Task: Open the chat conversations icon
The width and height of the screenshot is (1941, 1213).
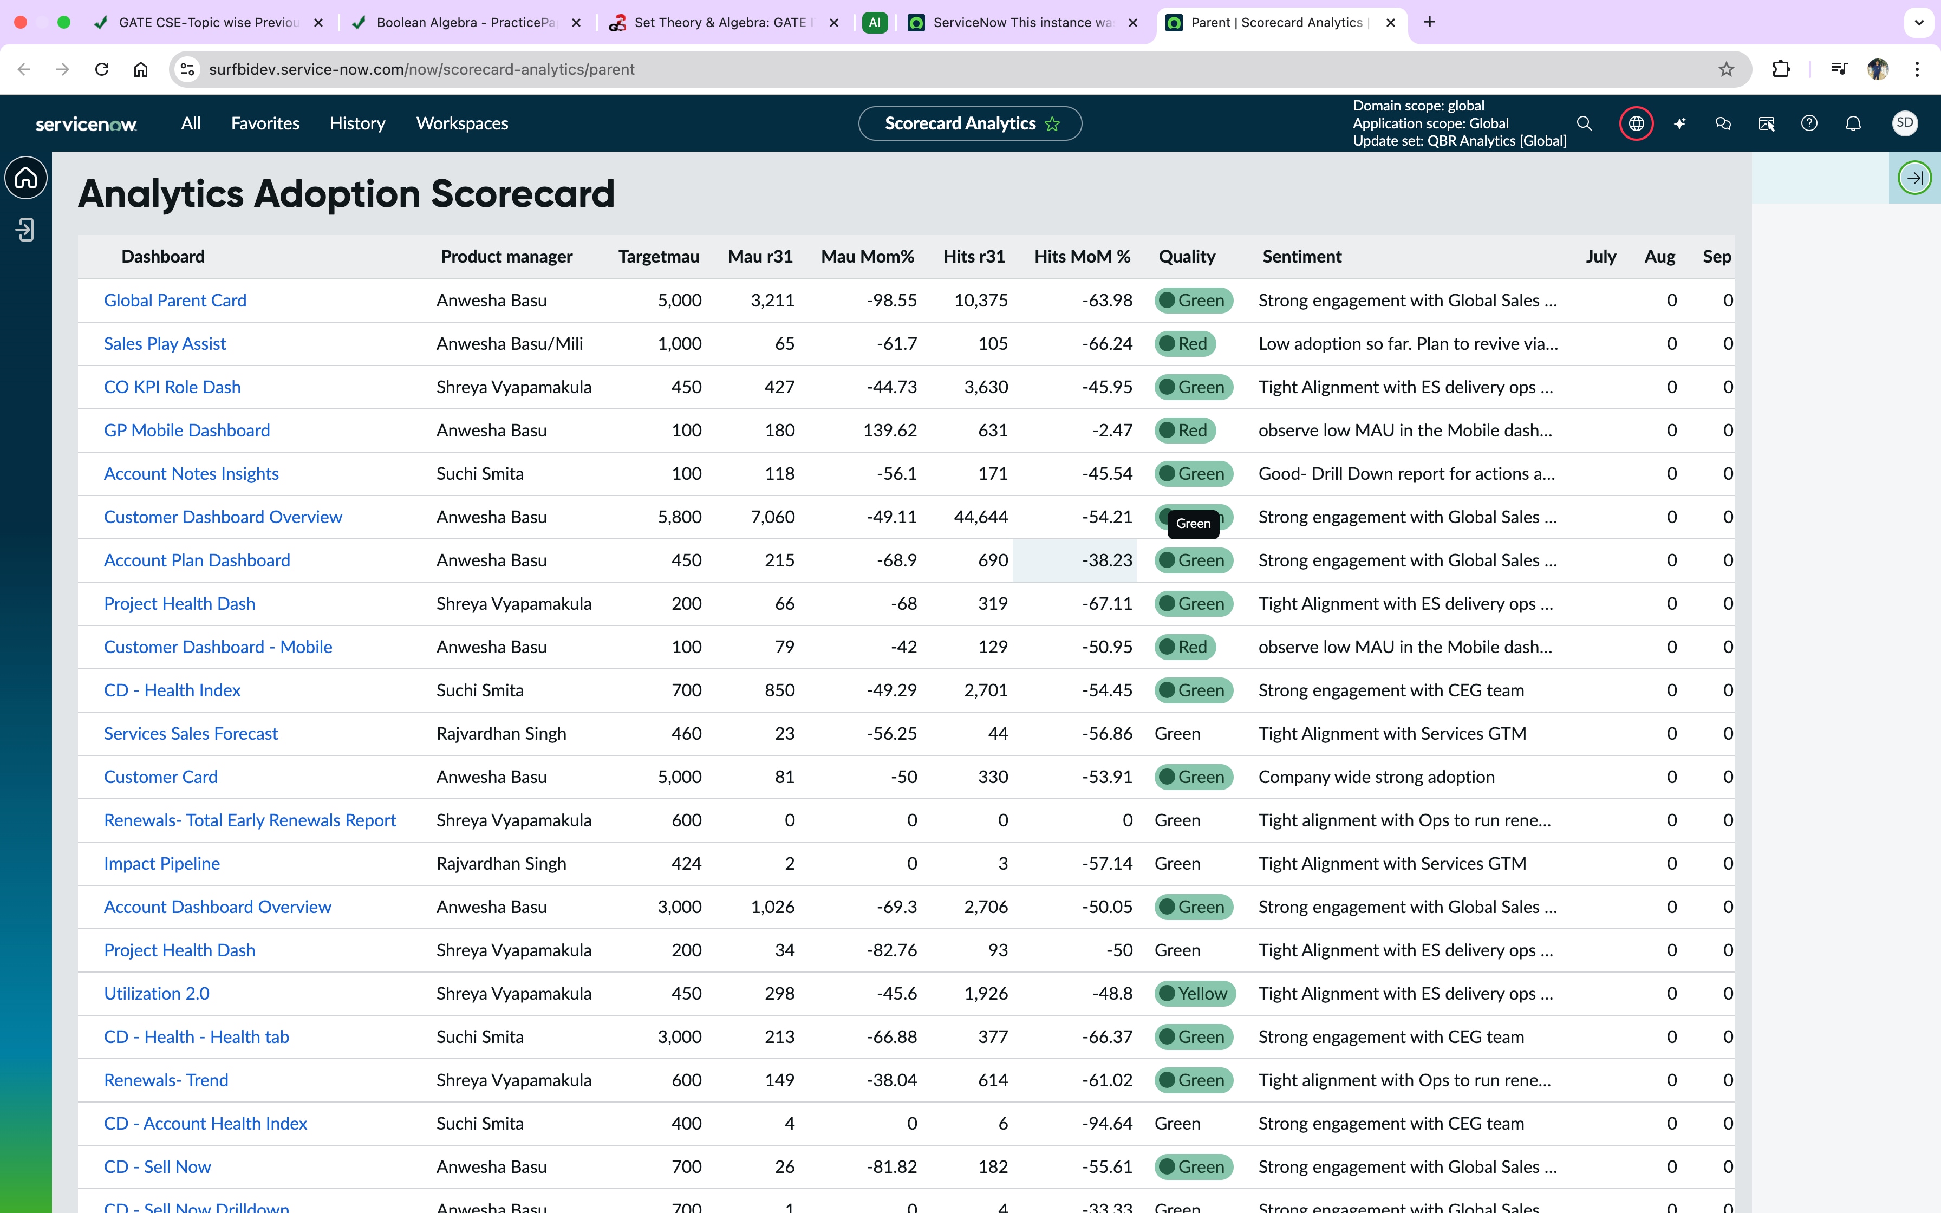Action: tap(1723, 123)
